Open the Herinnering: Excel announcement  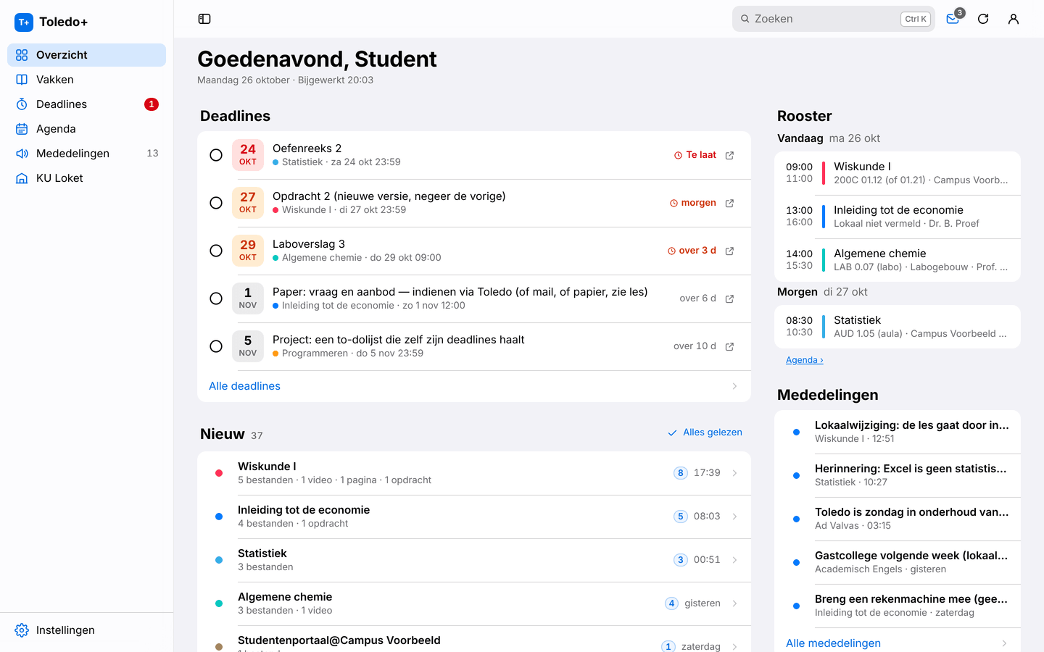(898, 475)
